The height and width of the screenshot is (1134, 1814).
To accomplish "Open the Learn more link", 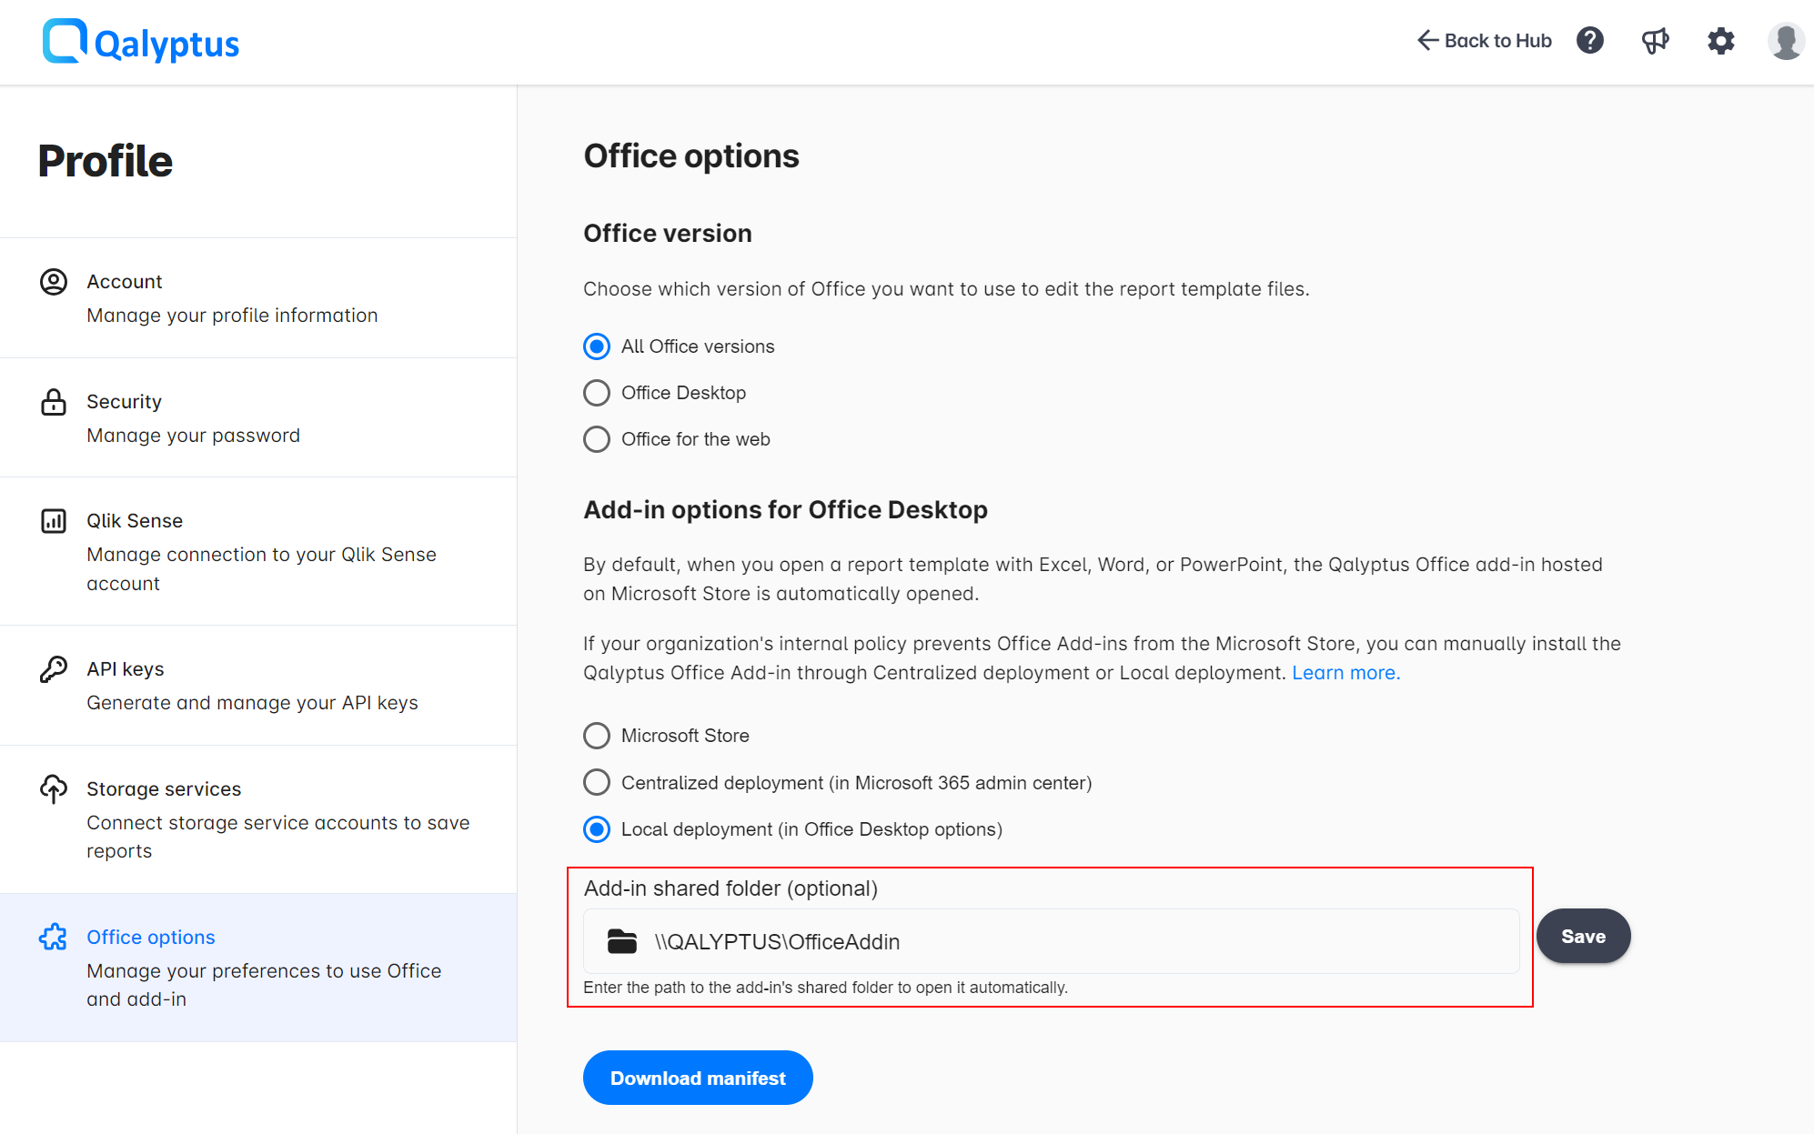I will (x=1345, y=672).
